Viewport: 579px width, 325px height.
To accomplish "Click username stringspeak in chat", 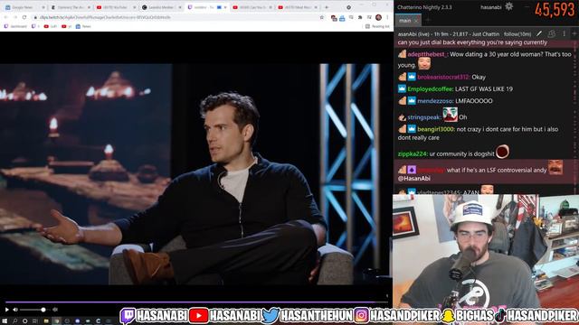I will click(x=424, y=117).
